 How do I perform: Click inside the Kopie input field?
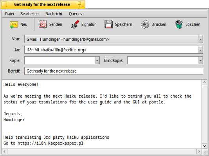point(60,60)
